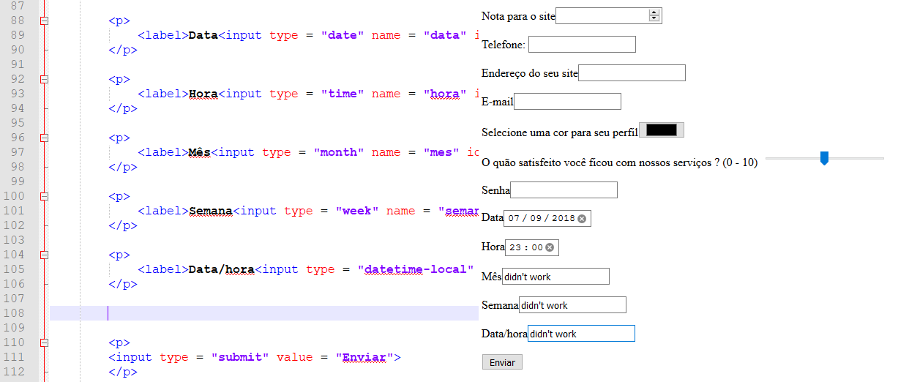Click the down arrow on the Nota number spinner
Image resolution: width=898 pixels, height=382 pixels.
[x=654, y=19]
